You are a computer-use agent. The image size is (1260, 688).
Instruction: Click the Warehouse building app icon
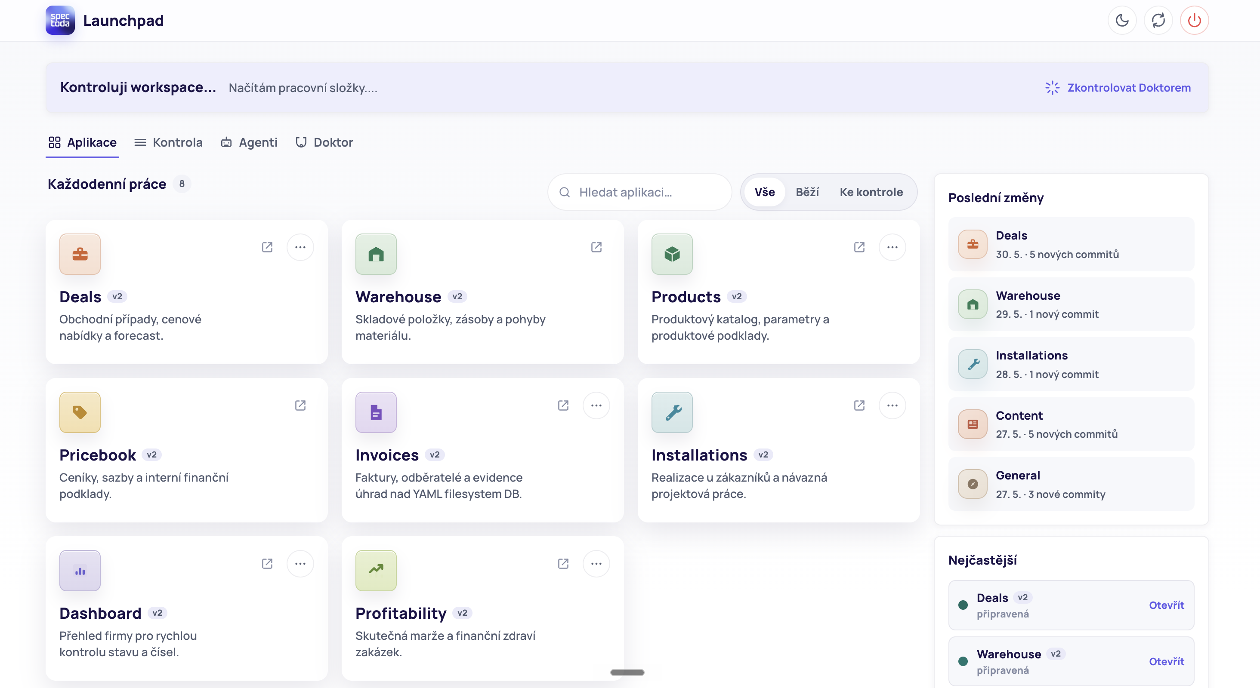click(376, 254)
